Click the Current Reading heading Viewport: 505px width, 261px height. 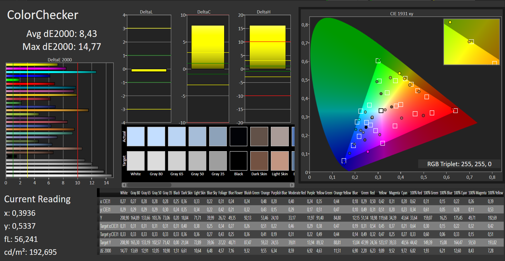click(37, 199)
